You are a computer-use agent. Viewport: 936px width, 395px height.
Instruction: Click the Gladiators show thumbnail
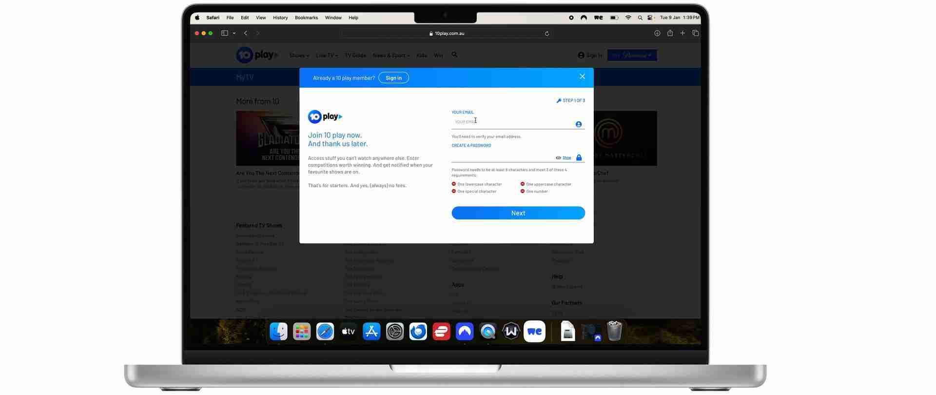point(268,138)
